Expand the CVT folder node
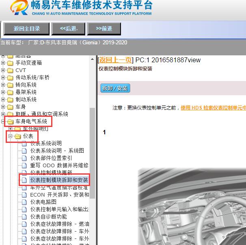Screen dimensions: 246x245 [x=3, y=70]
